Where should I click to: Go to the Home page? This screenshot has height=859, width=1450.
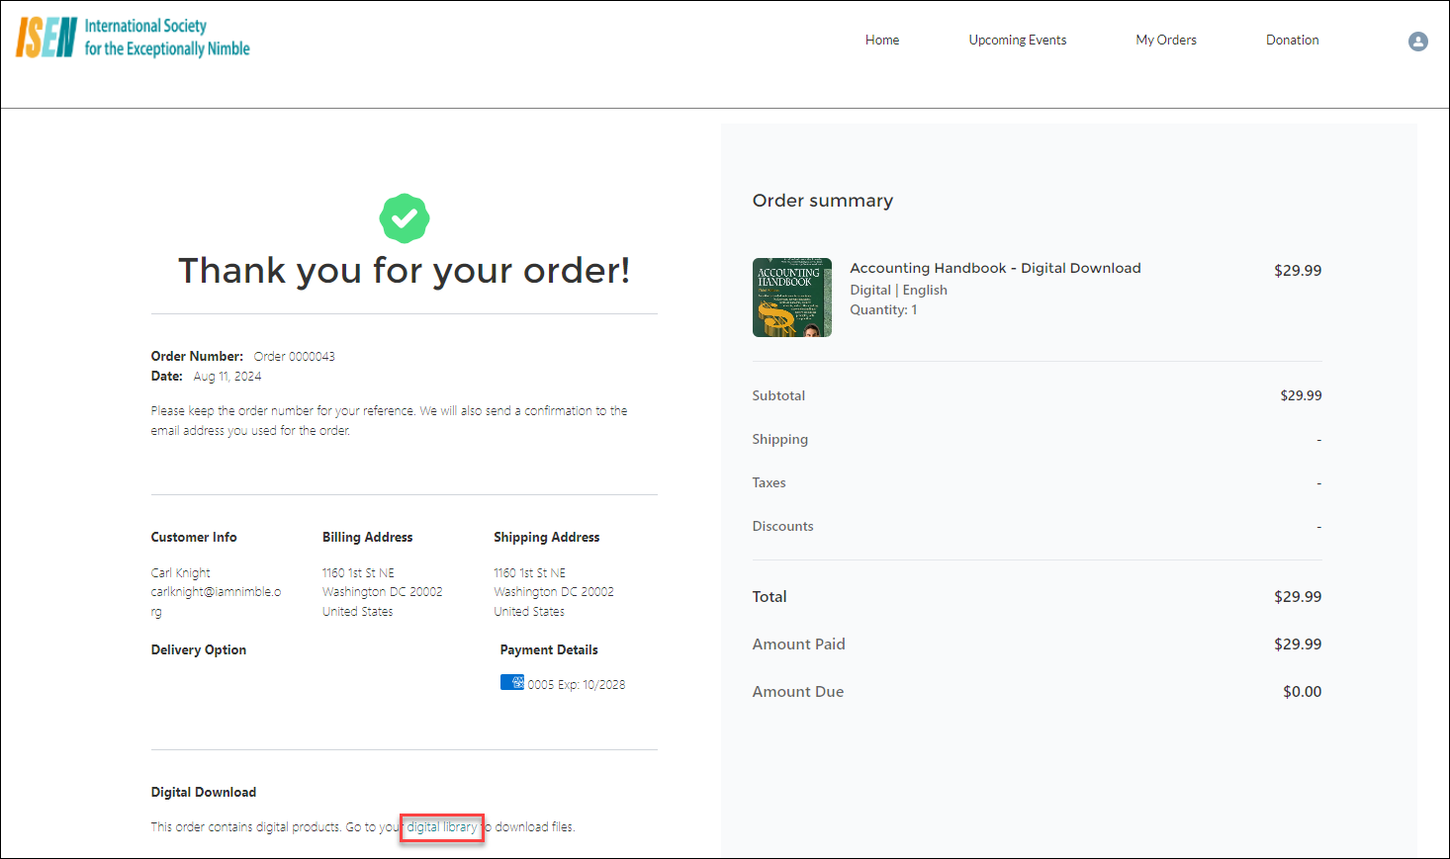pos(881,41)
